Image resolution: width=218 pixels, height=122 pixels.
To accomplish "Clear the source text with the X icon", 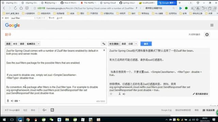I will 104,50.
